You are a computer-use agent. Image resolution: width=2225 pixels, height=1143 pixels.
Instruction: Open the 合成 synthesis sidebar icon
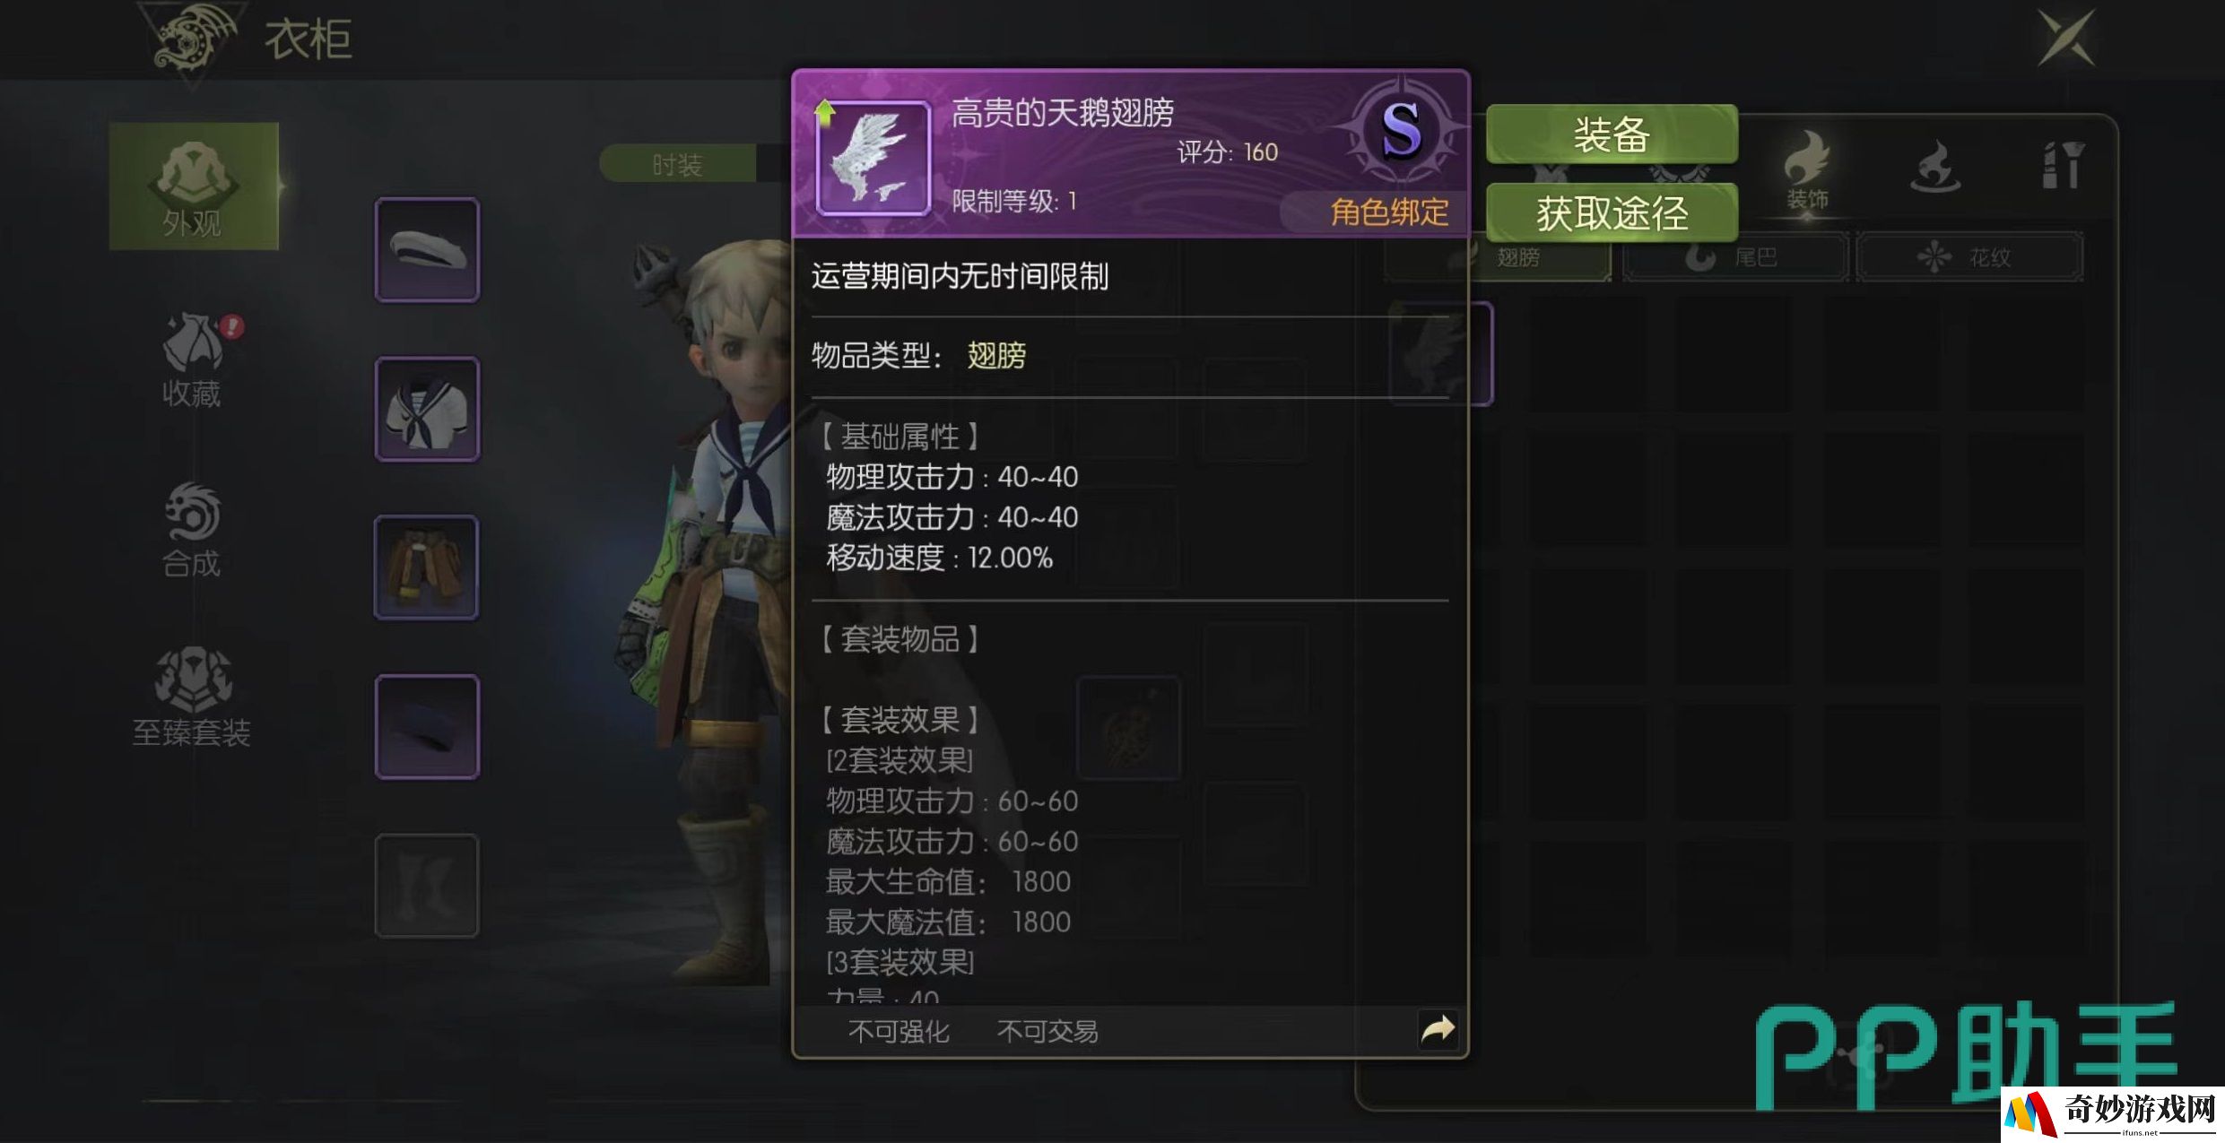click(191, 530)
